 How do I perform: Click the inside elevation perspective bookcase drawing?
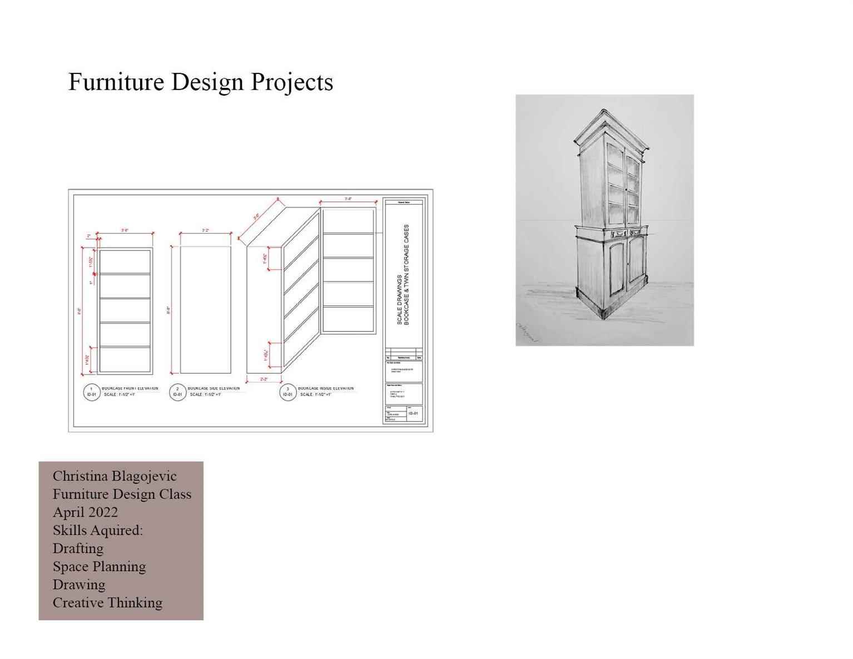(x=311, y=289)
